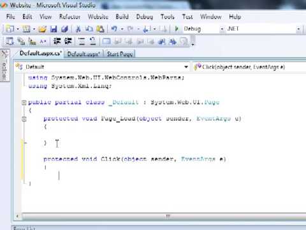Open the Refactor menu
This screenshot has width=306, height=230.
[x=69, y=17]
